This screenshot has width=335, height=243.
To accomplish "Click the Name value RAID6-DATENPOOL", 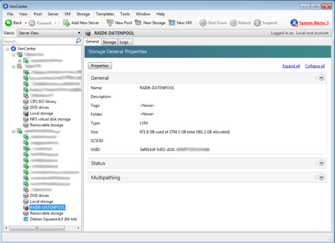I will point(157,88).
